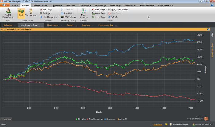This screenshot has height=127, width=215.
Task: Click the Ready status text
Action: pyautogui.click(x=4, y=125)
